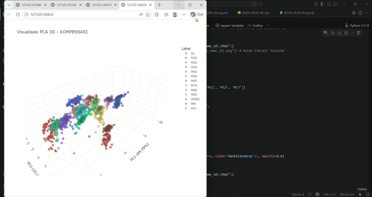The image size is (372, 197).
Task: Customize layout icon in VS Code title bar
Action: point(316,4)
